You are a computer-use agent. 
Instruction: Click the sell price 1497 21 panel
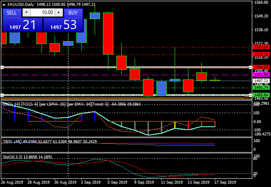coord(22,25)
